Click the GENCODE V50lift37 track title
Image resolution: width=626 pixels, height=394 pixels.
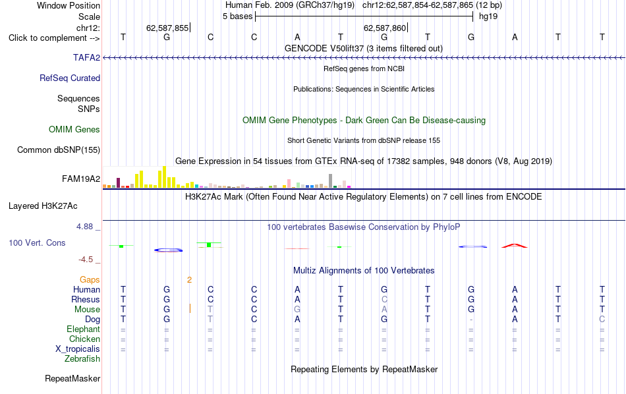[x=364, y=49]
